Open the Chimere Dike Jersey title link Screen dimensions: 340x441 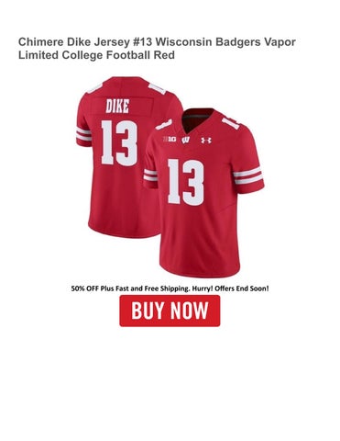point(157,49)
